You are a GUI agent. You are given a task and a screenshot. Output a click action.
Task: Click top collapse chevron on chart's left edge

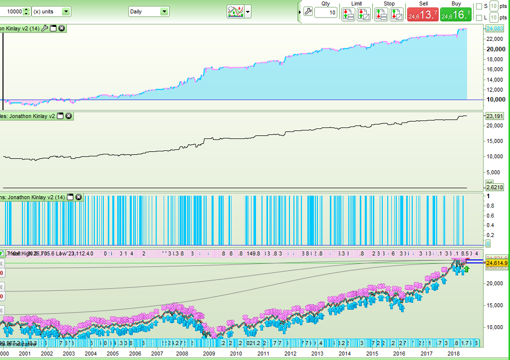click(2, 263)
